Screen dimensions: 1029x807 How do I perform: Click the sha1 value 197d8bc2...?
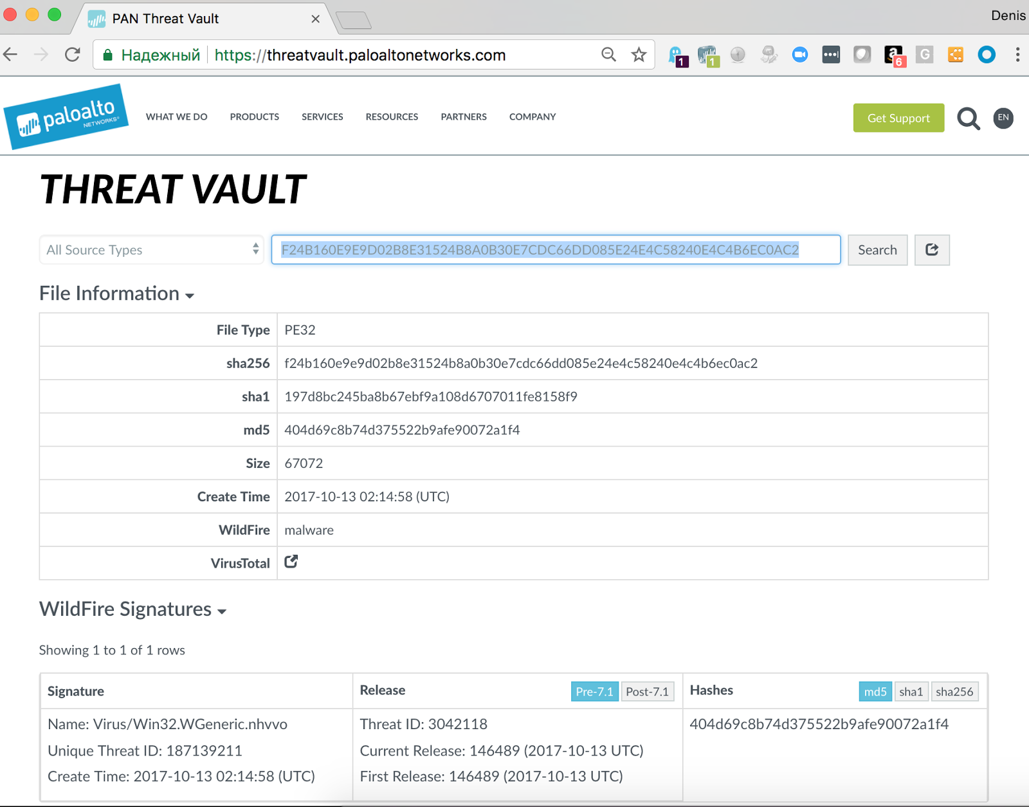431,396
